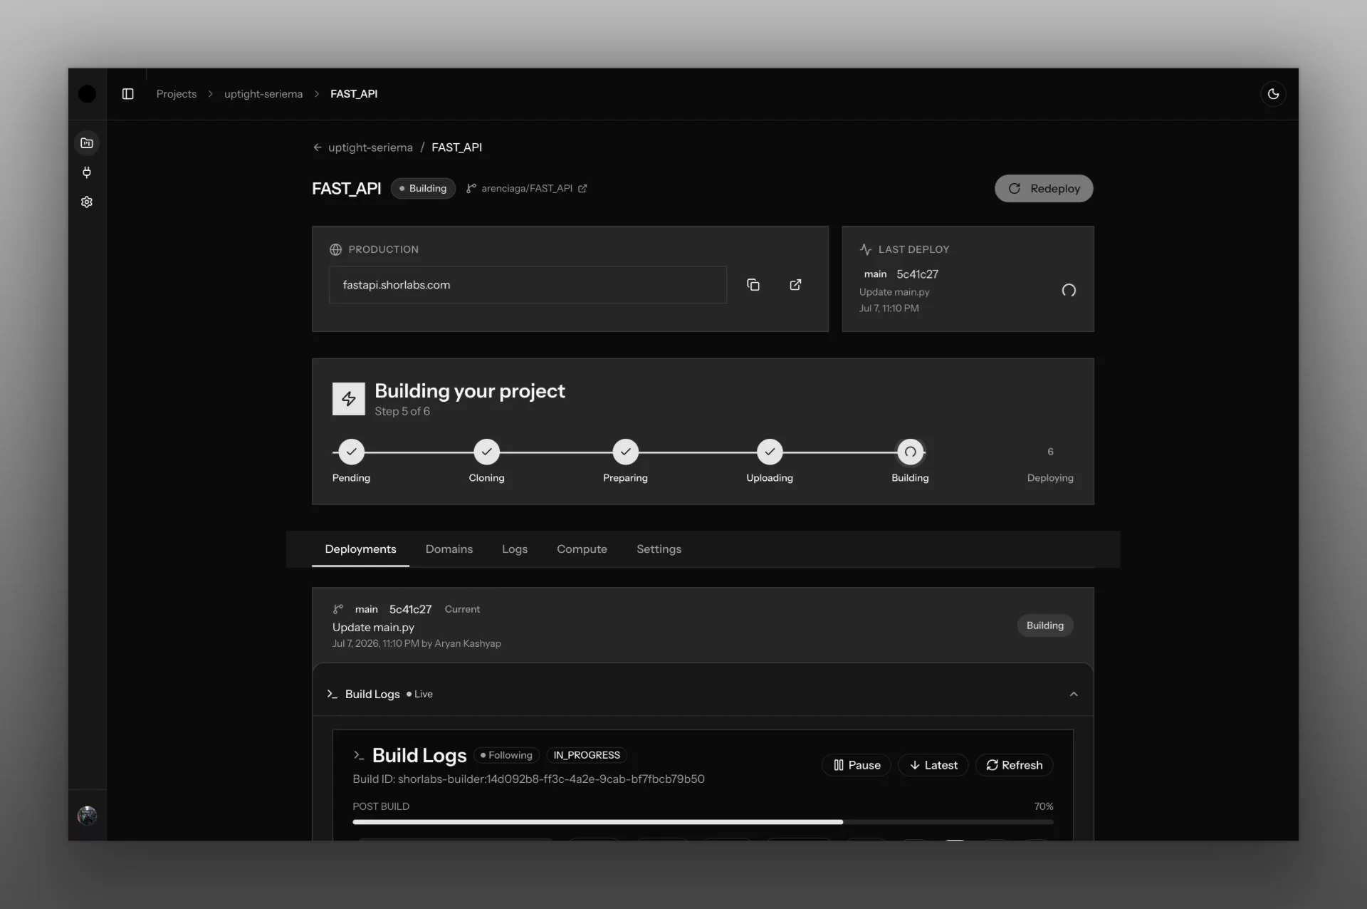This screenshot has width=1367, height=909.
Task: Click Jul 7, 11:10 PM in Last Deploy
Action: 889,308
